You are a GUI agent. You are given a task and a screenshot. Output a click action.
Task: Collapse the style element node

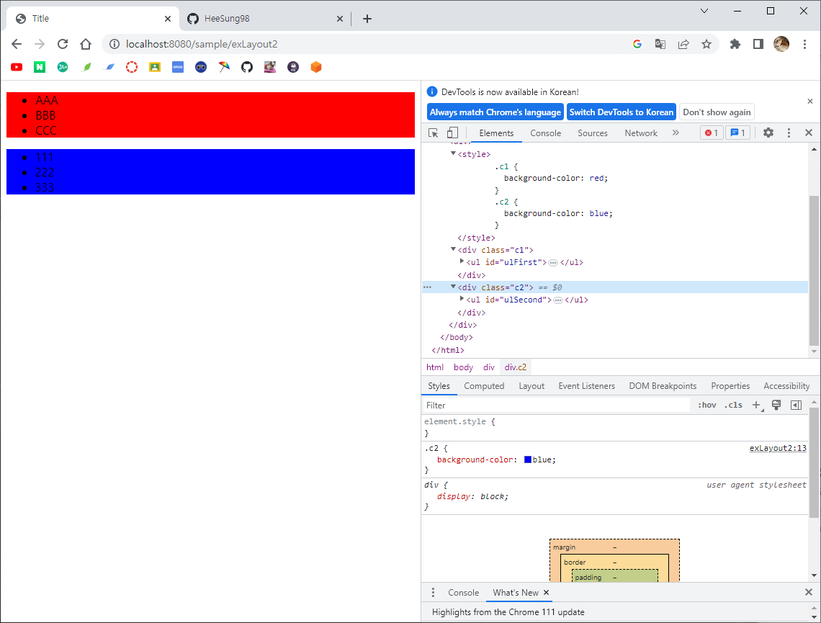coord(453,153)
